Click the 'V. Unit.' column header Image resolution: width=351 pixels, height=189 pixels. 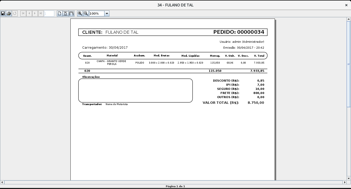[x=230, y=56]
